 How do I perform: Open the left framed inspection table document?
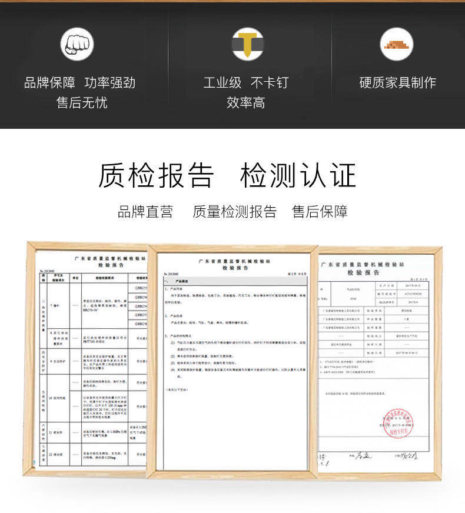click(x=88, y=359)
